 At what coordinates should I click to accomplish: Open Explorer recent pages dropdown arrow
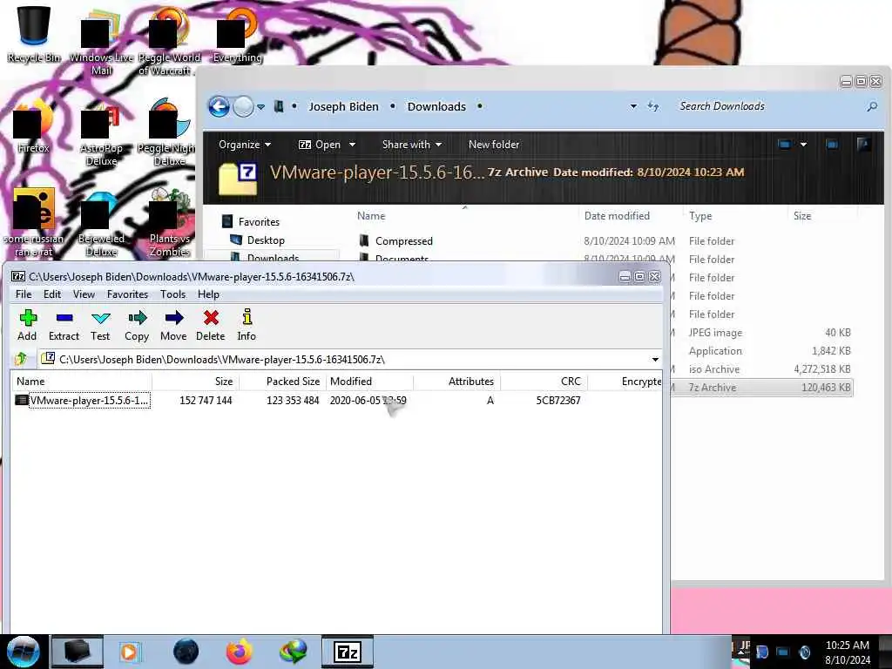[260, 107]
